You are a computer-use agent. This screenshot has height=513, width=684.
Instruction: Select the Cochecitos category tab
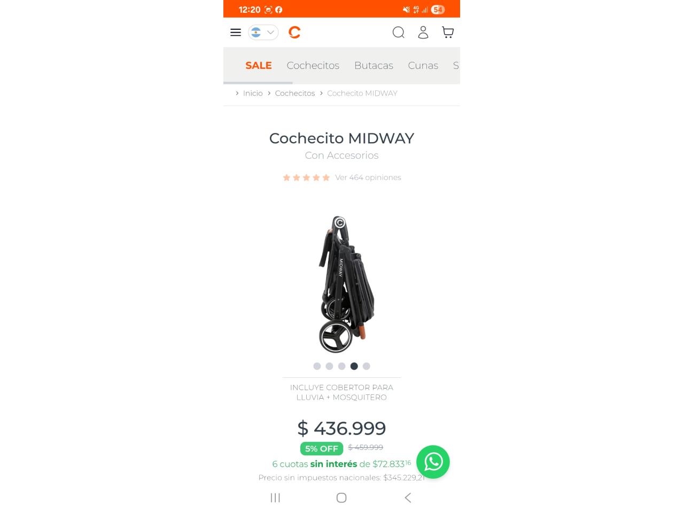313,65
